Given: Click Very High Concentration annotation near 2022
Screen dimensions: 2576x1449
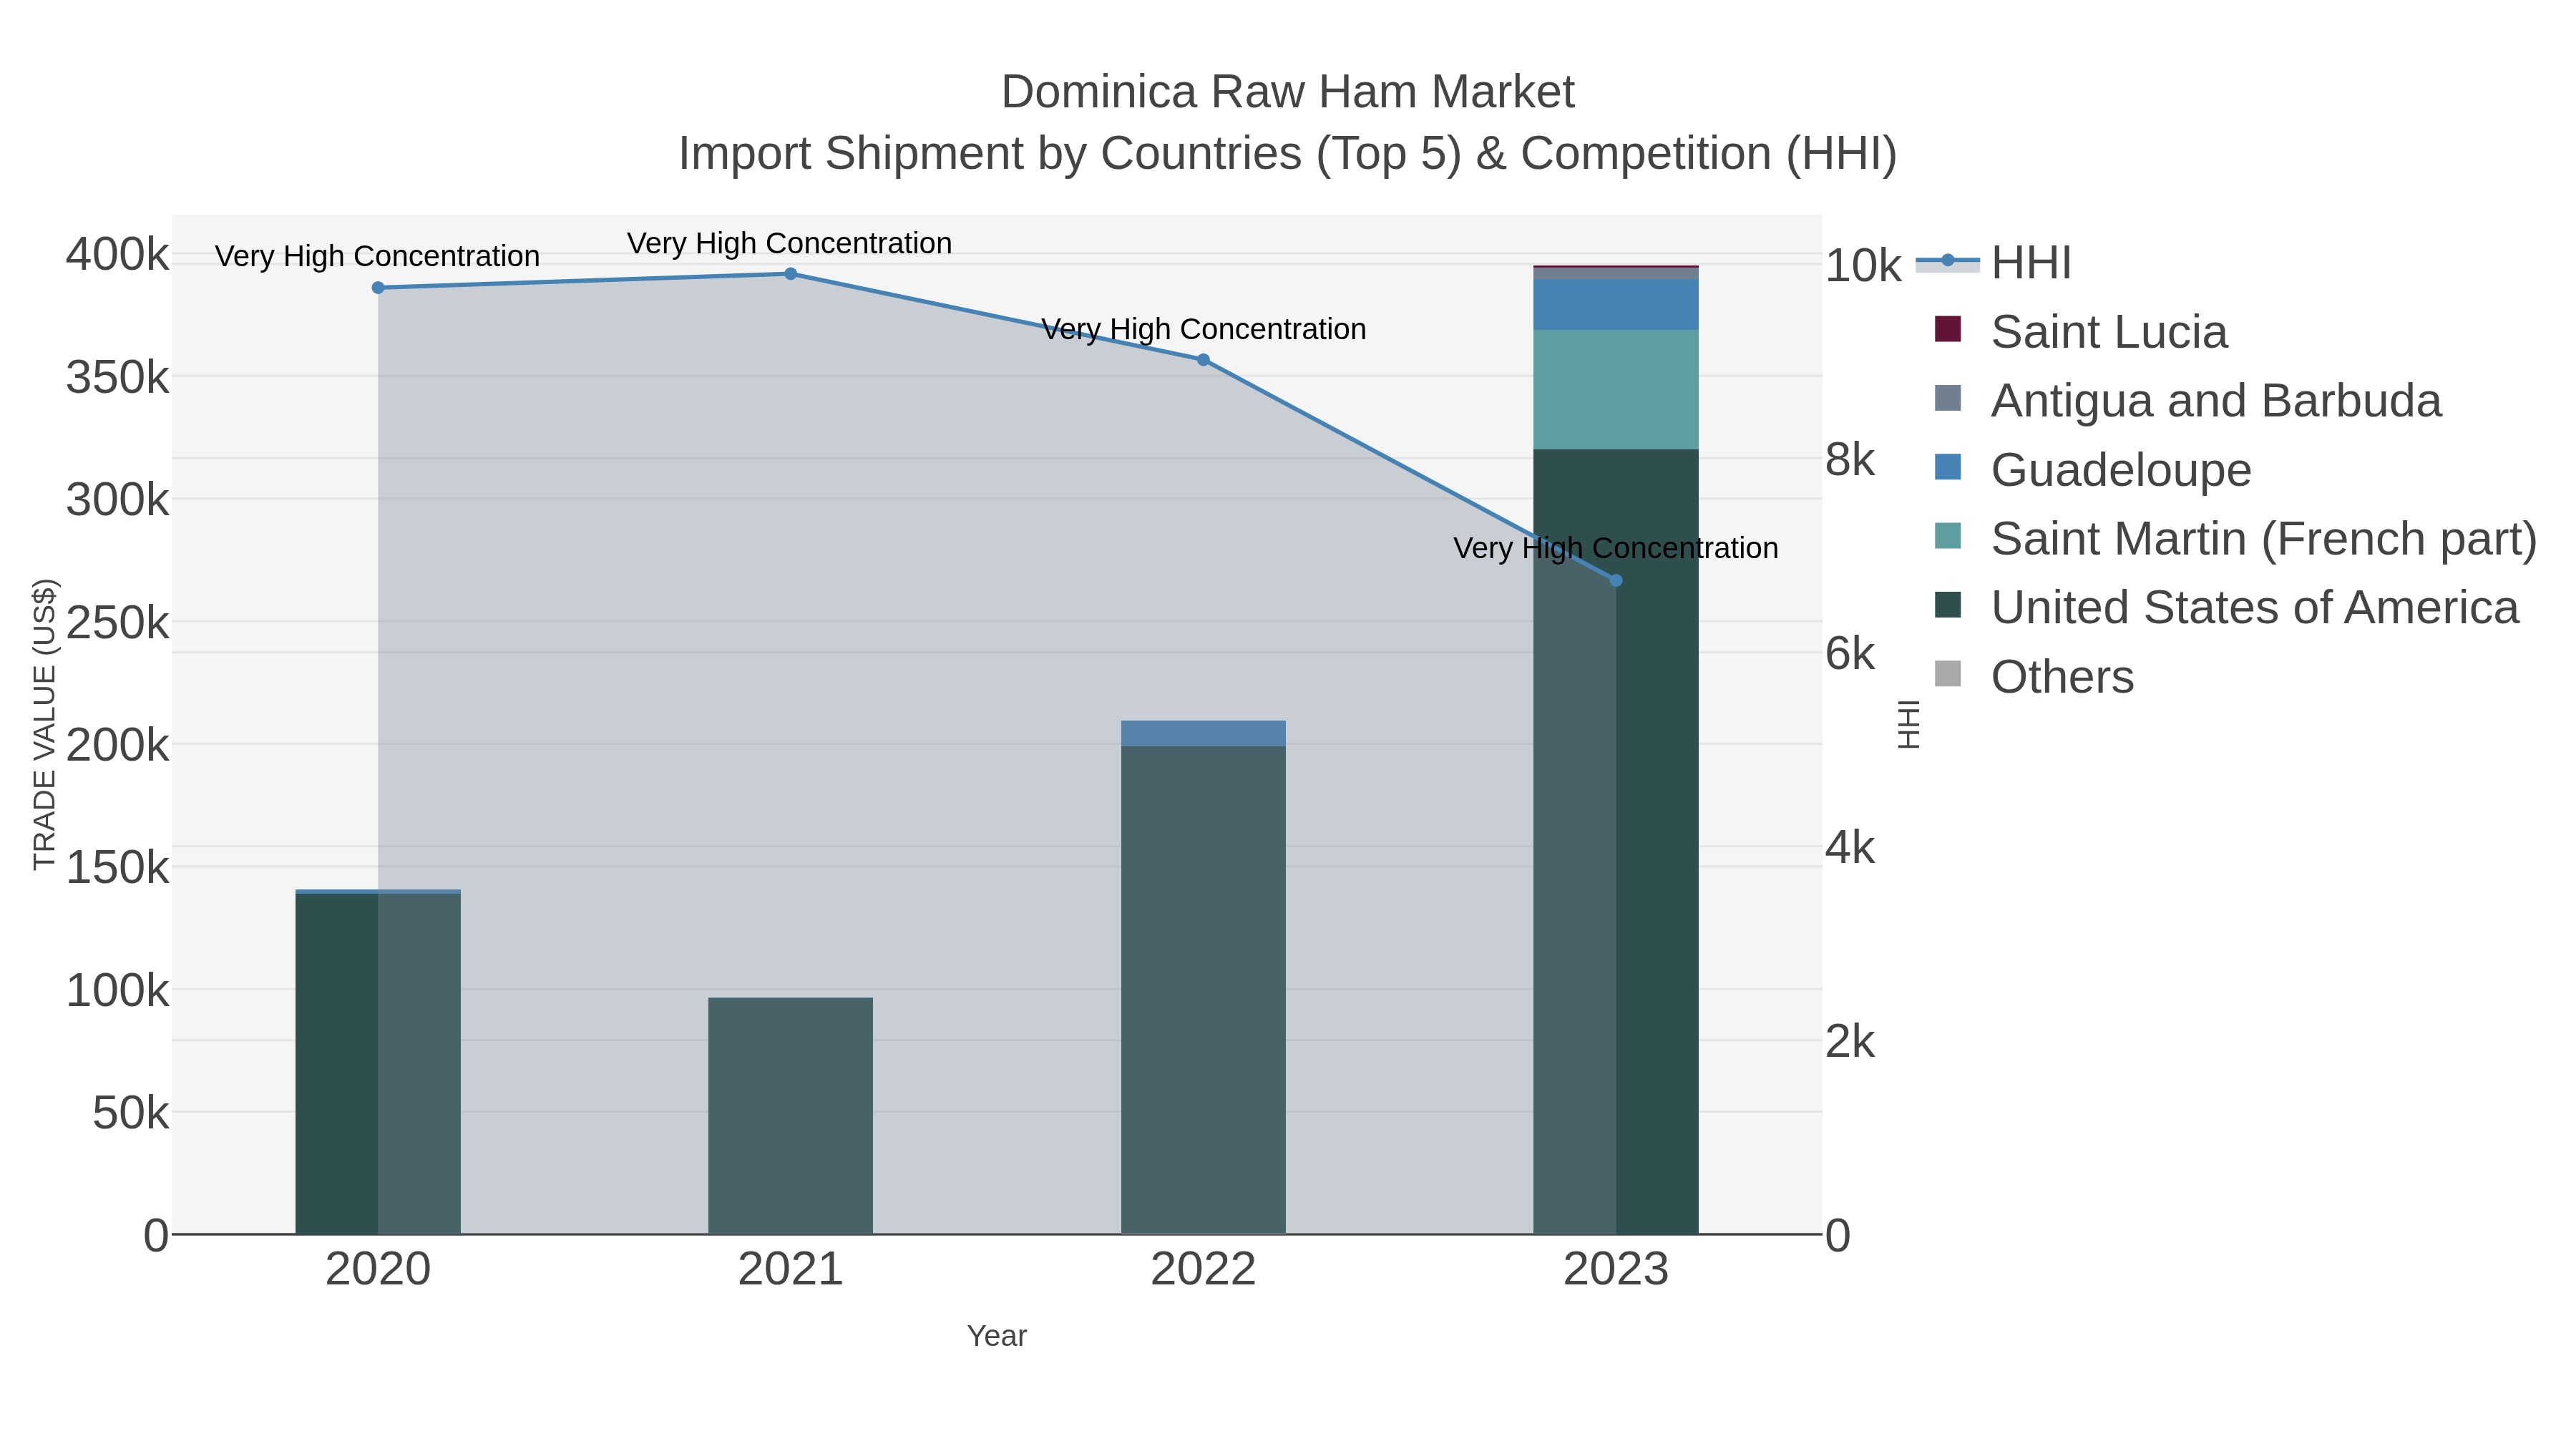Looking at the screenshot, I should (x=1203, y=329).
